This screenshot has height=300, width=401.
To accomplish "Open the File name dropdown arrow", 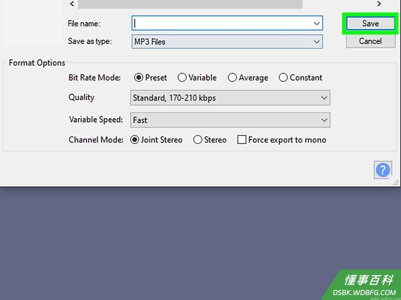I will [x=317, y=24].
